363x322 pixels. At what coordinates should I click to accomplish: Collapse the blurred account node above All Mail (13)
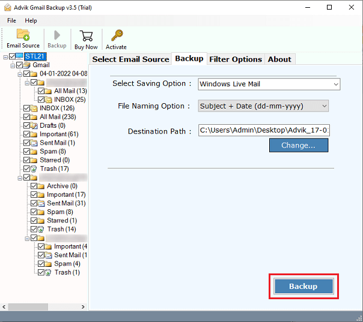coord(27,83)
